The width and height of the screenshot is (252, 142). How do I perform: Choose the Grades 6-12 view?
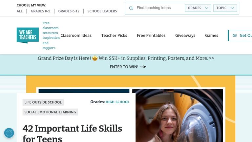coord(69,11)
